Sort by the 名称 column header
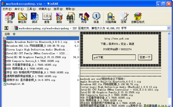The image size is (173, 107). tap(36, 34)
